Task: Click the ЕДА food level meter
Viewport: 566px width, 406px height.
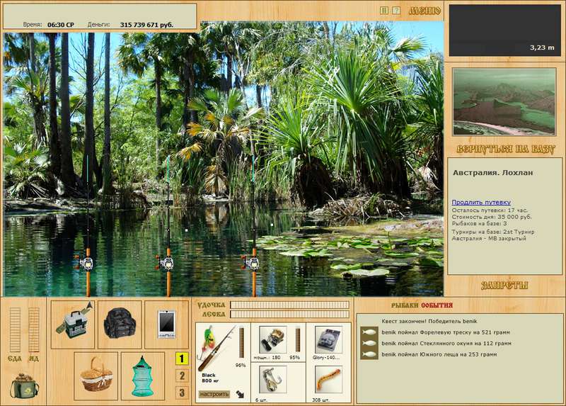Action: (15, 329)
